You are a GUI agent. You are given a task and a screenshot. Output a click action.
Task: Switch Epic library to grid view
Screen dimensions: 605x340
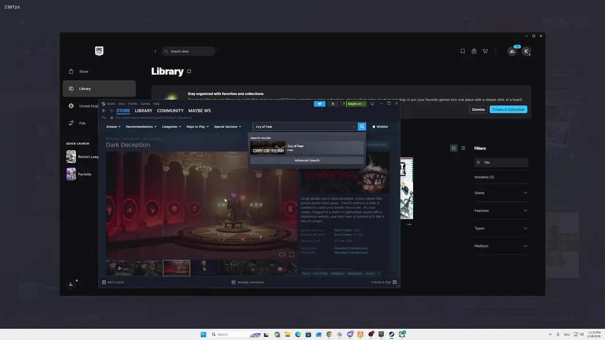click(454, 148)
